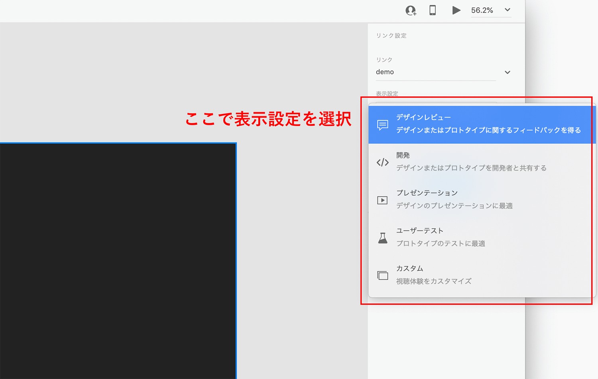Open mobile device preview icon
Viewport: 598px width, 379px height.
pos(433,10)
